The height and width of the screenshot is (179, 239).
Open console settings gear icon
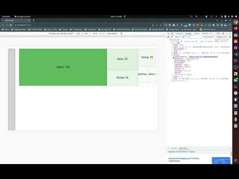coord(230,37)
